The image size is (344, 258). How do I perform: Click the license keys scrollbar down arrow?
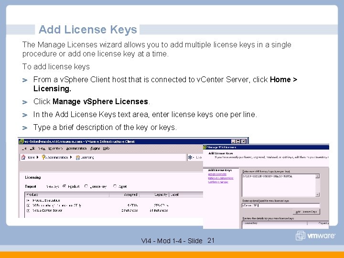(317, 194)
